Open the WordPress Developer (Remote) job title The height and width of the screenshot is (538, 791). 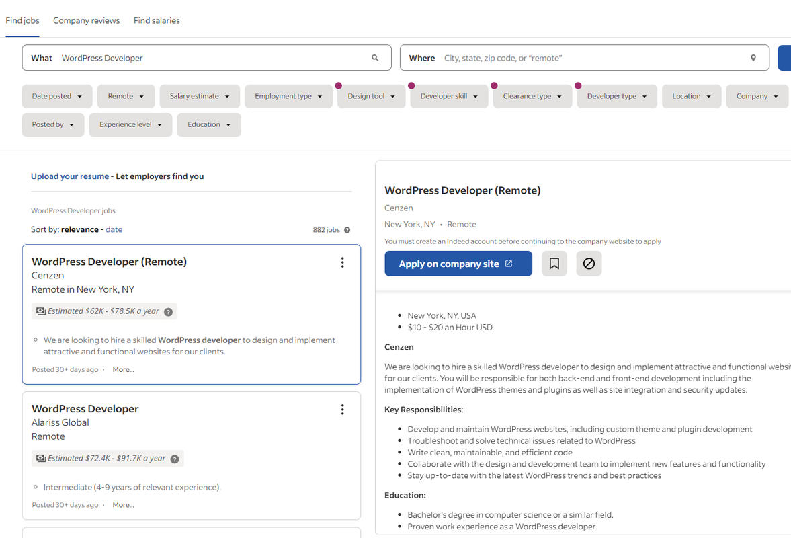coord(109,262)
